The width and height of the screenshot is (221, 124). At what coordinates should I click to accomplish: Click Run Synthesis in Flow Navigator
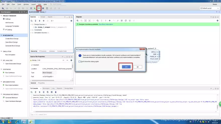(x=10, y=73)
